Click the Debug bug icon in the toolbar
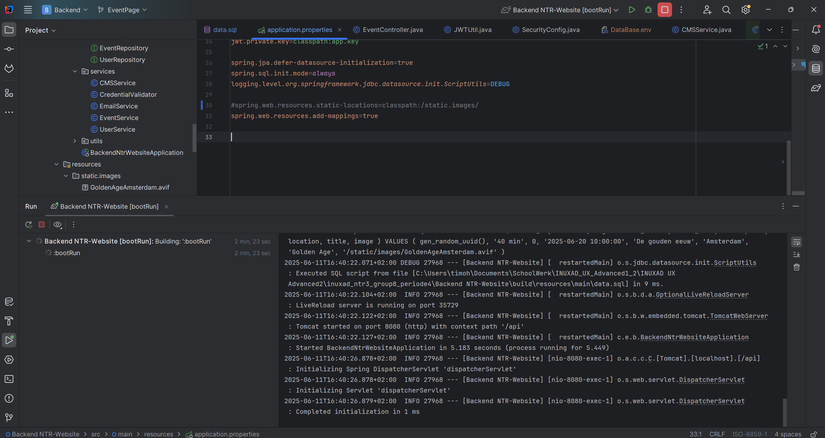The image size is (825, 438). (x=648, y=10)
